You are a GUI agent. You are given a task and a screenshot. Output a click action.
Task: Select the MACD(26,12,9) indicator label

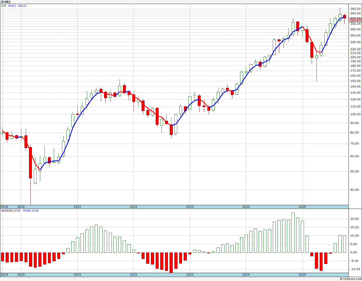pyautogui.click(x=11, y=211)
